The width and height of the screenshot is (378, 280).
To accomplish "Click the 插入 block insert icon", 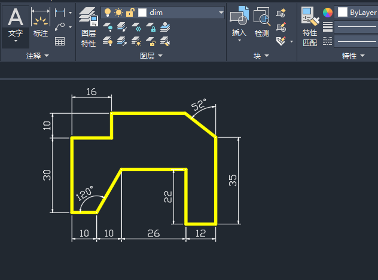I will [x=239, y=24].
